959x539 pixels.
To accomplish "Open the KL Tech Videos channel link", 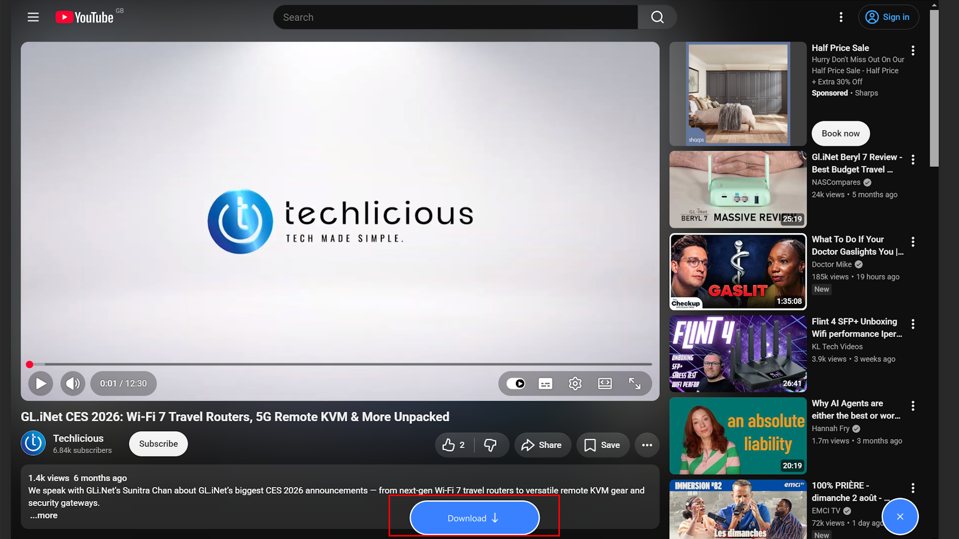I will click(x=837, y=346).
